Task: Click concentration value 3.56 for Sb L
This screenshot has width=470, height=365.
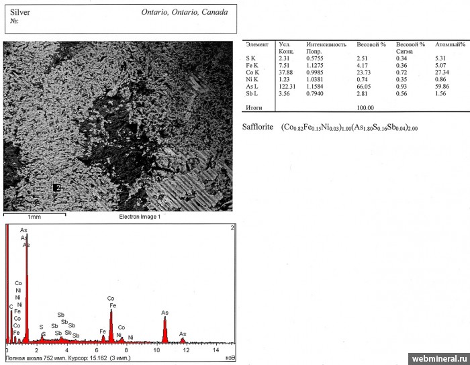Action: click(284, 93)
